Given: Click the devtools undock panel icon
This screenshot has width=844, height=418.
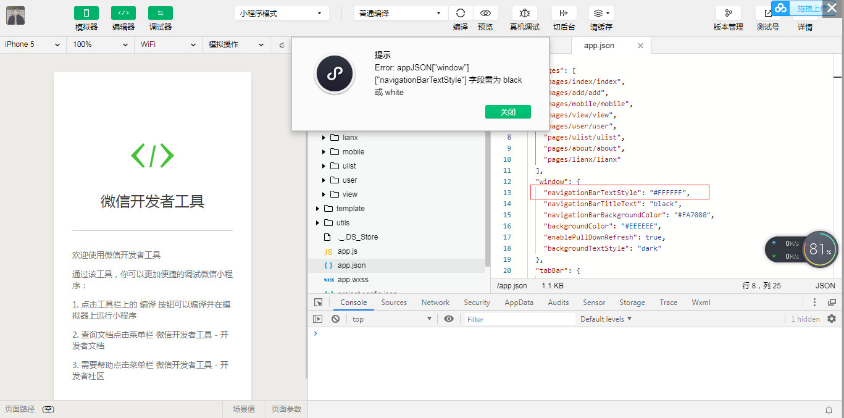Looking at the screenshot, I should [832, 303].
